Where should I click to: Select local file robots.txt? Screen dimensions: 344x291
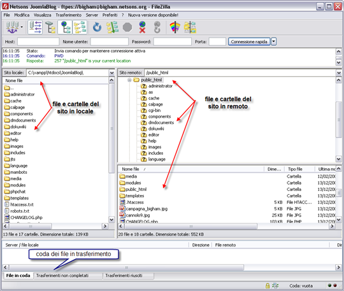(20, 211)
